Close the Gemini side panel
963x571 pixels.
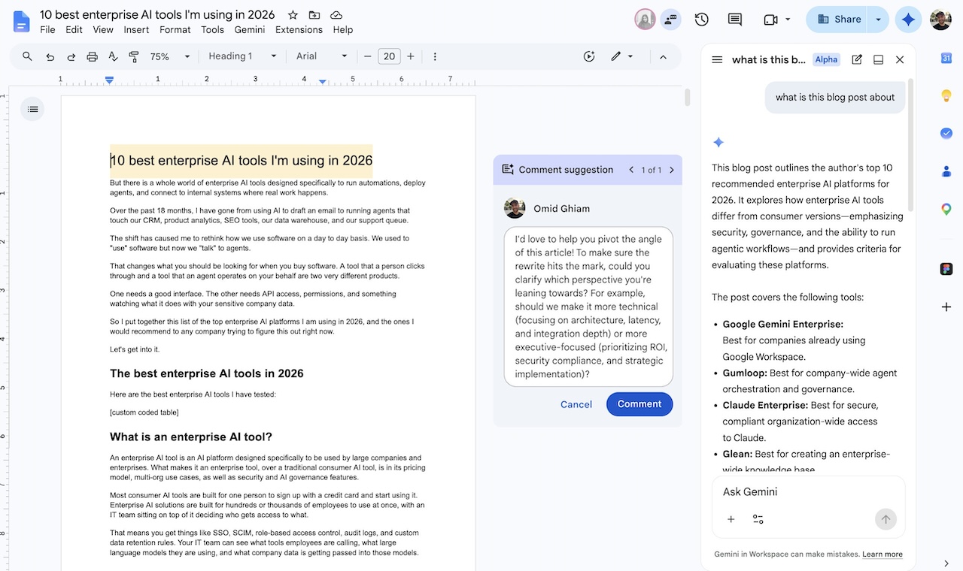(900, 59)
